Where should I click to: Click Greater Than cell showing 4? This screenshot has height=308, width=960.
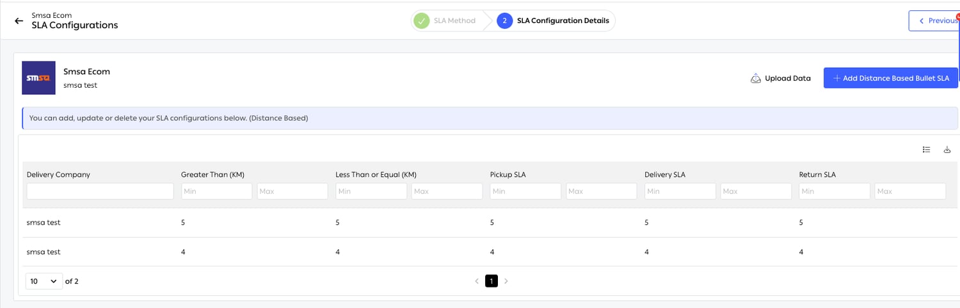[x=183, y=252]
